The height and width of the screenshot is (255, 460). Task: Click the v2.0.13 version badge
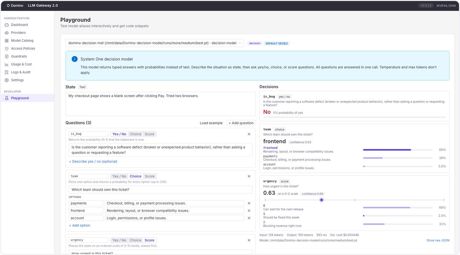[426, 5]
